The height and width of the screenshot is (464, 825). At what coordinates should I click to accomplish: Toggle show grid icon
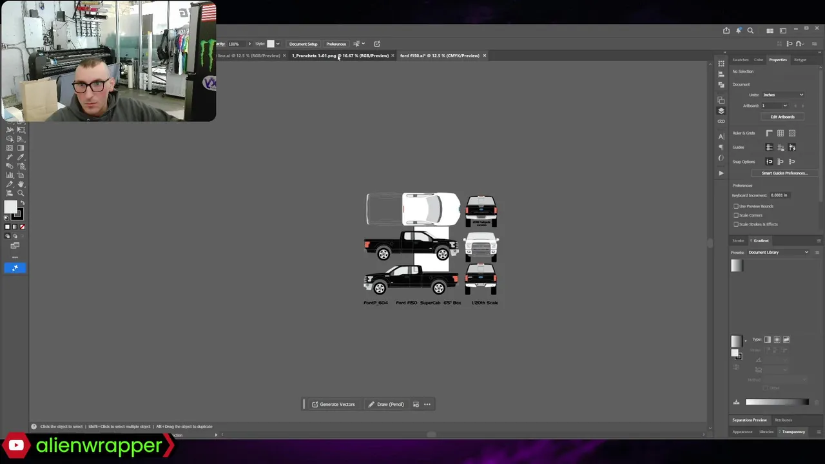(781, 133)
